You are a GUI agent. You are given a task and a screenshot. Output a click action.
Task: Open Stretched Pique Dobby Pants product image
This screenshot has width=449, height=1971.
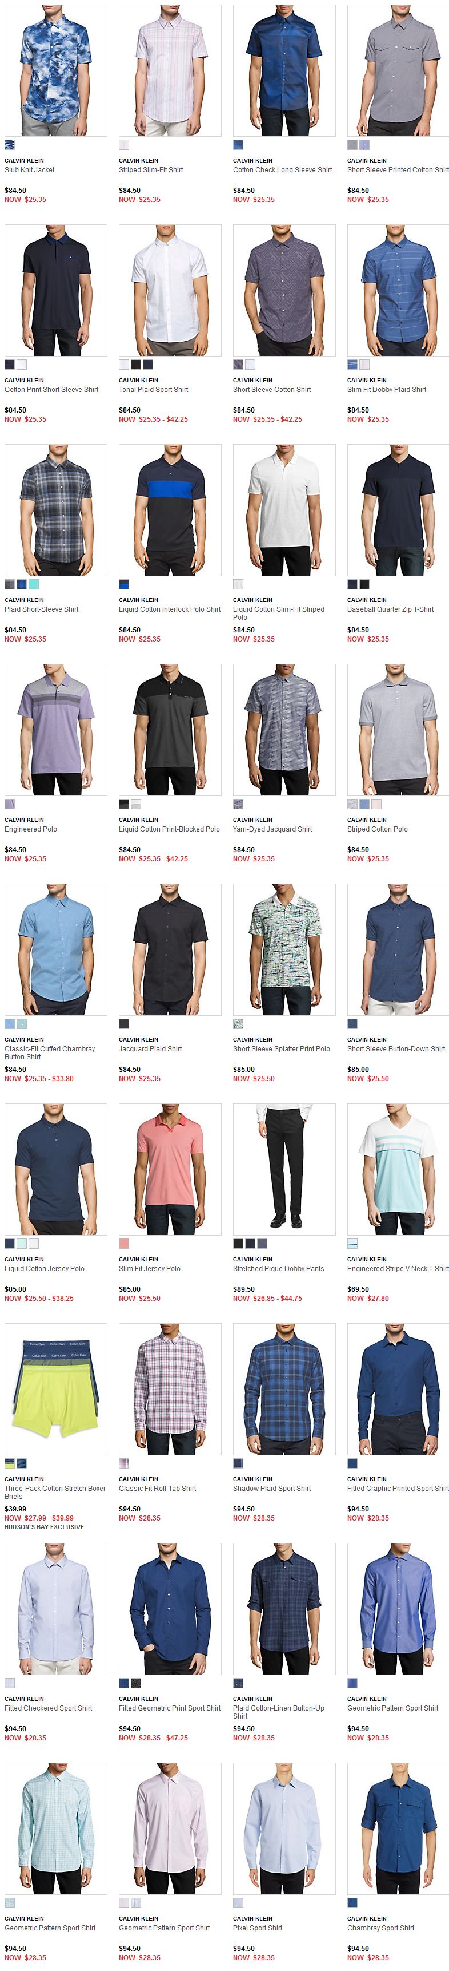(284, 1169)
